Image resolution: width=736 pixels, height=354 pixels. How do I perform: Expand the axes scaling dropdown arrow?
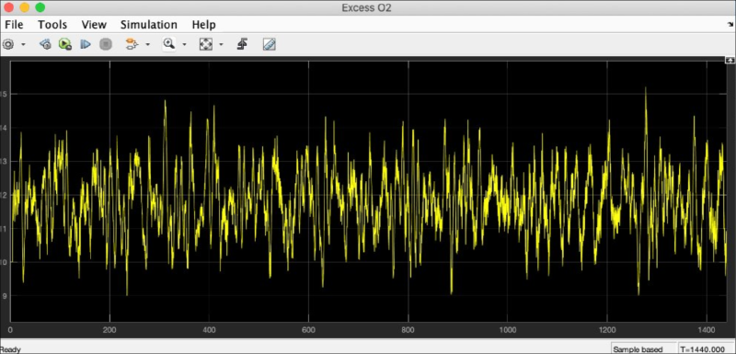pos(221,44)
